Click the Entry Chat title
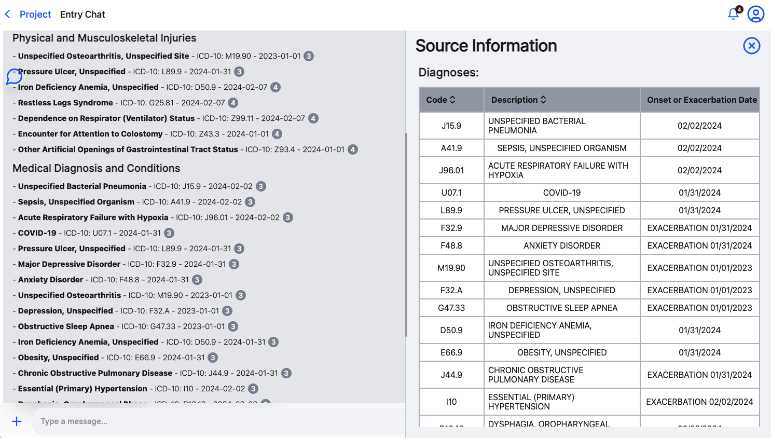The height and width of the screenshot is (438, 771). [82, 14]
